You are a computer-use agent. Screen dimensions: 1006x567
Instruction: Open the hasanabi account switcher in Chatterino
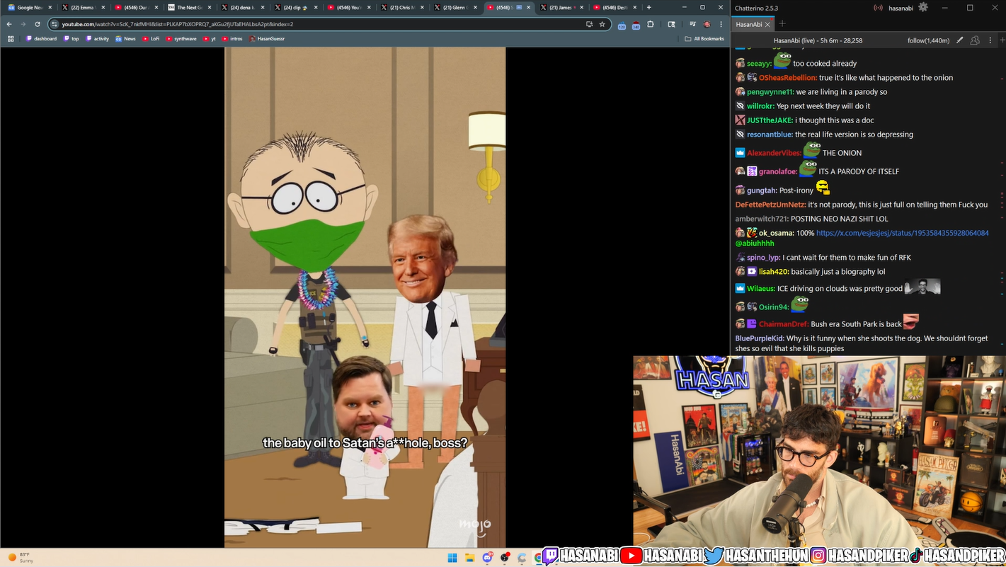pos(901,8)
